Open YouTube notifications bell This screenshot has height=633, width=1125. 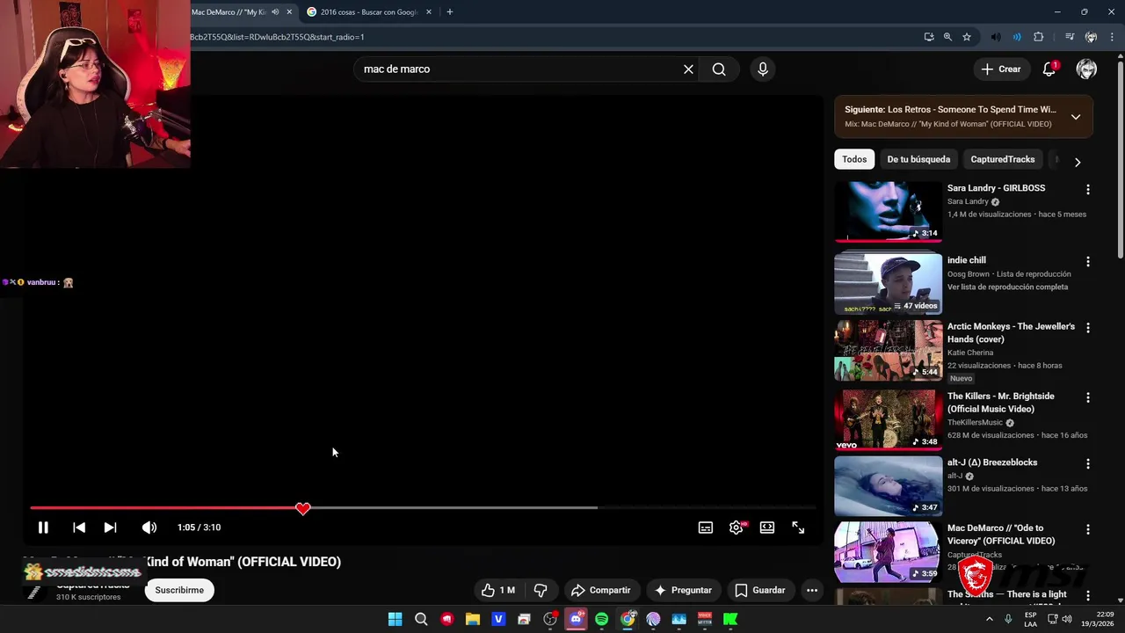tap(1049, 69)
